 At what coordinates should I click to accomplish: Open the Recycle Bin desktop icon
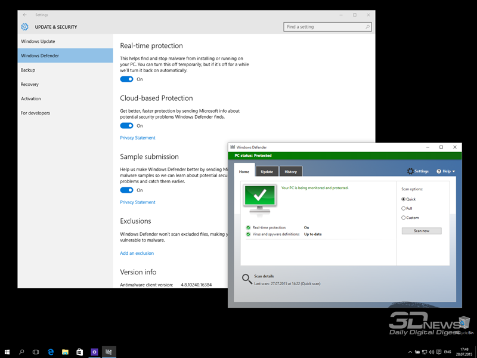pyautogui.click(x=464, y=325)
